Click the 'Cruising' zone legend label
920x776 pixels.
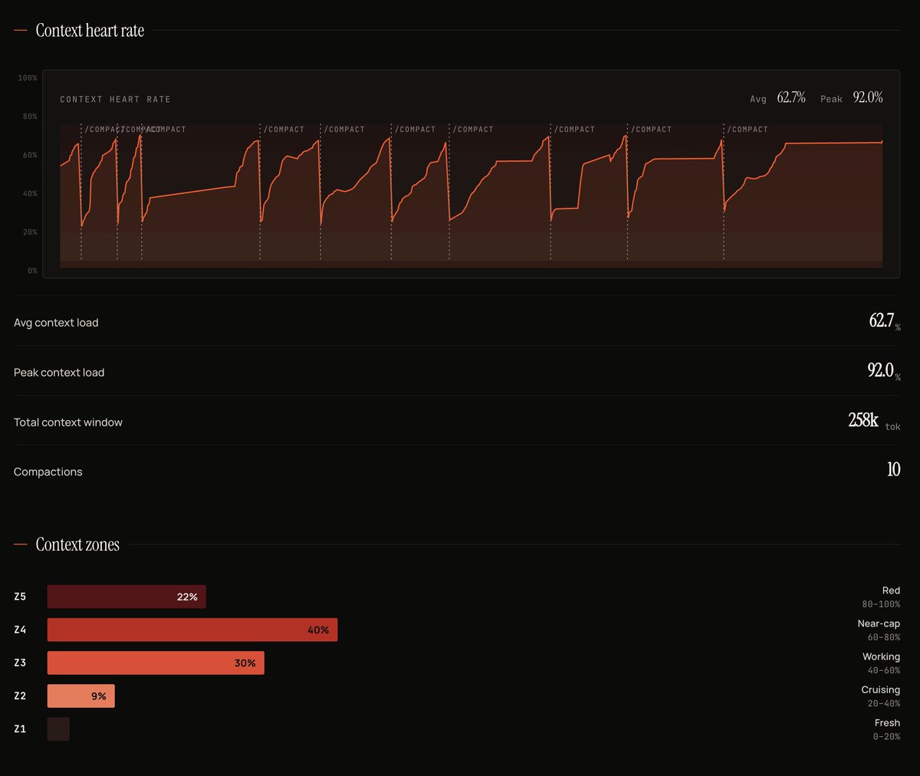pyautogui.click(x=880, y=689)
